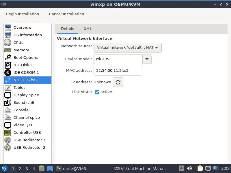Open Virtual Machine Manager taskbar entry

[x=141, y=169]
